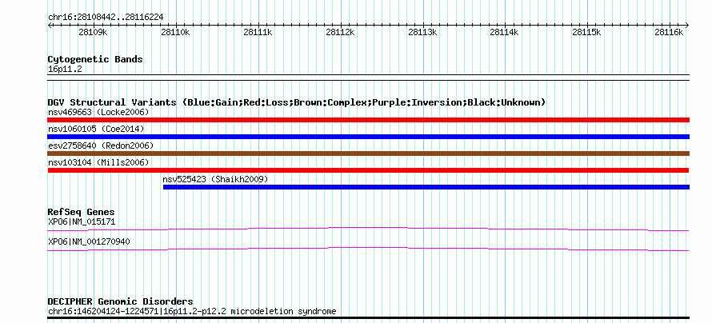Select the magenta XPO6 NM_015171 gene line
This screenshot has width=712, height=323.
(368, 229)
